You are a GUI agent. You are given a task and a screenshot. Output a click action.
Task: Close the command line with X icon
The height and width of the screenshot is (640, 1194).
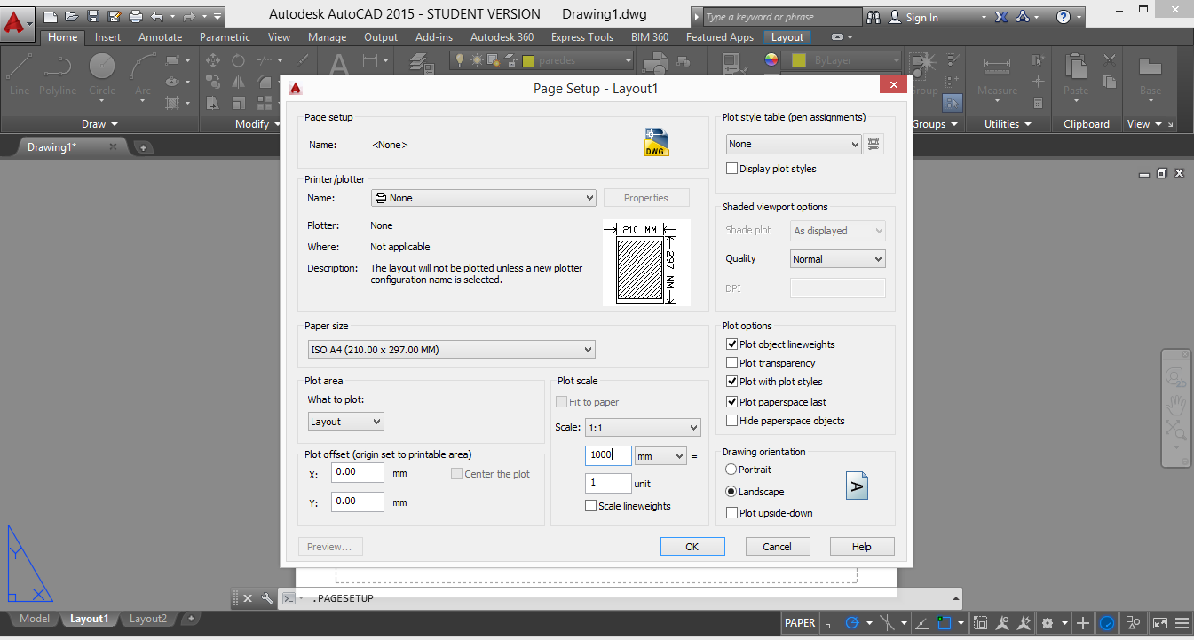coord(248,598)
